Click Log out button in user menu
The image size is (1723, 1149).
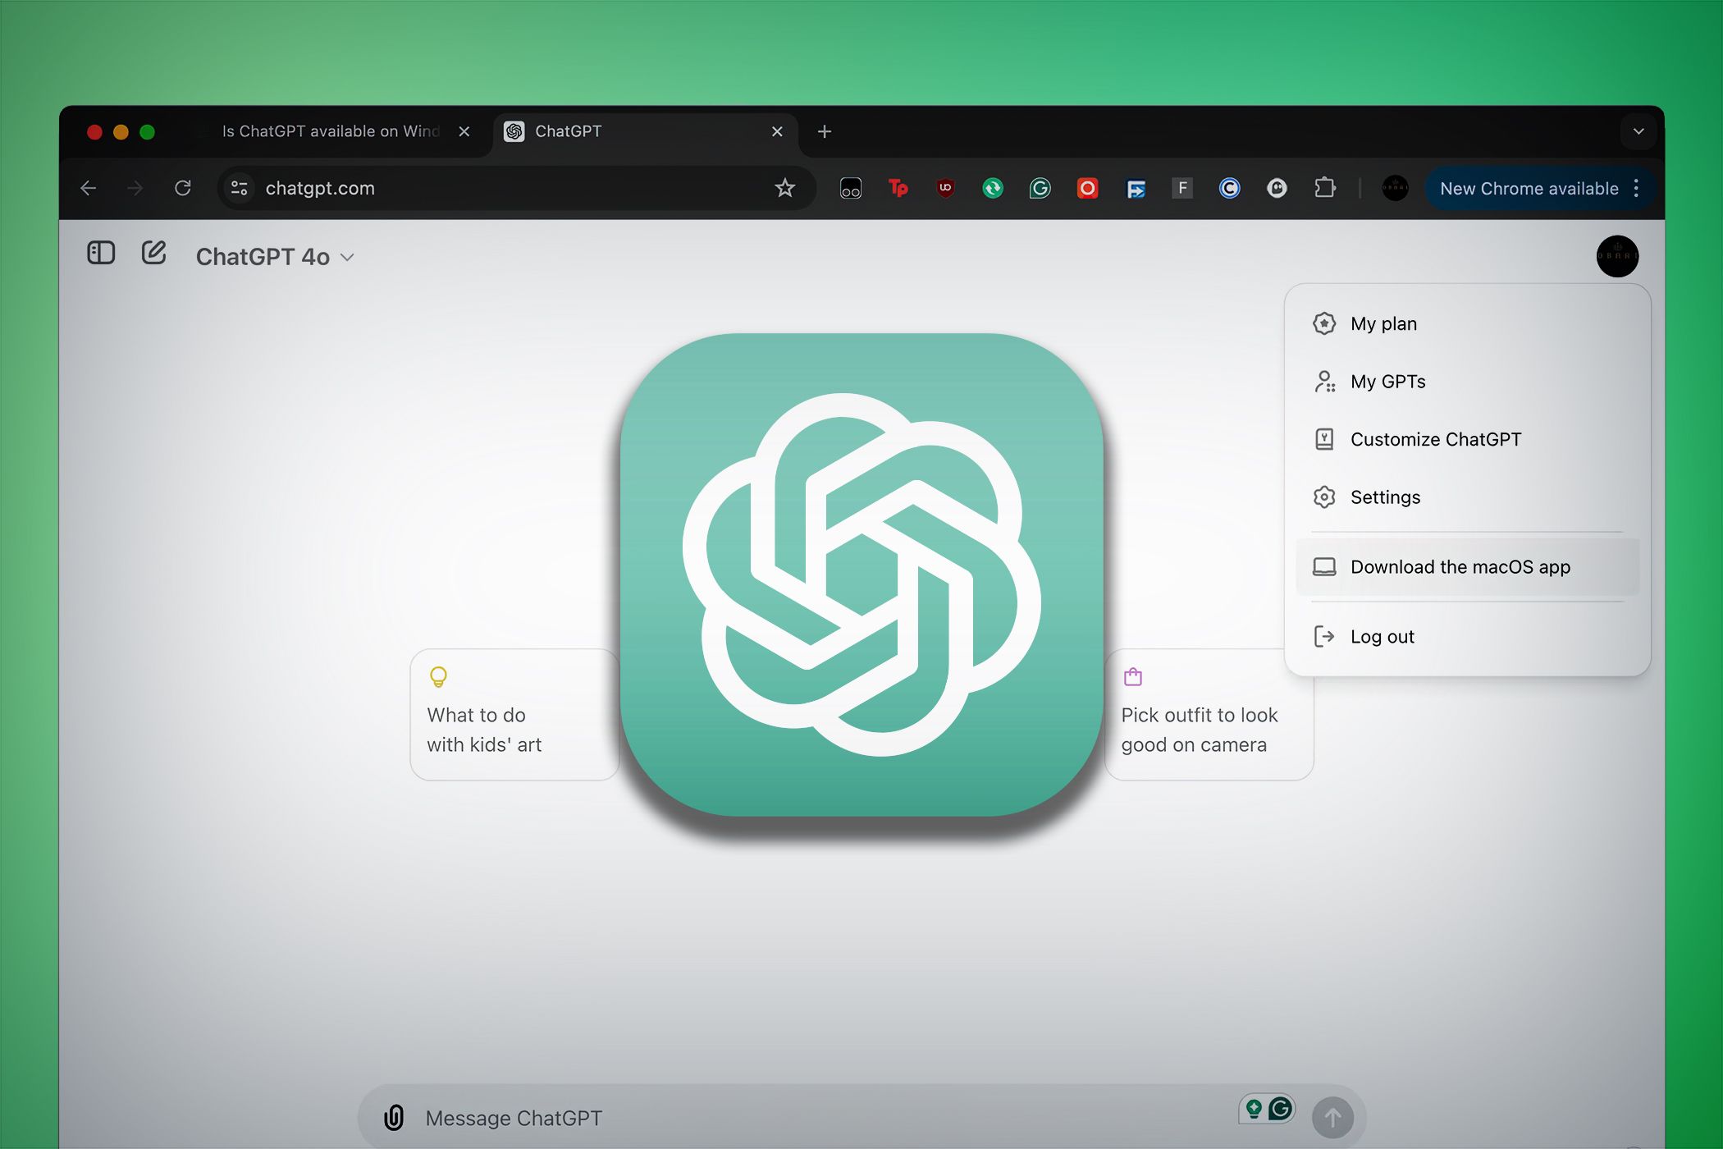[x=1385, y=634]
